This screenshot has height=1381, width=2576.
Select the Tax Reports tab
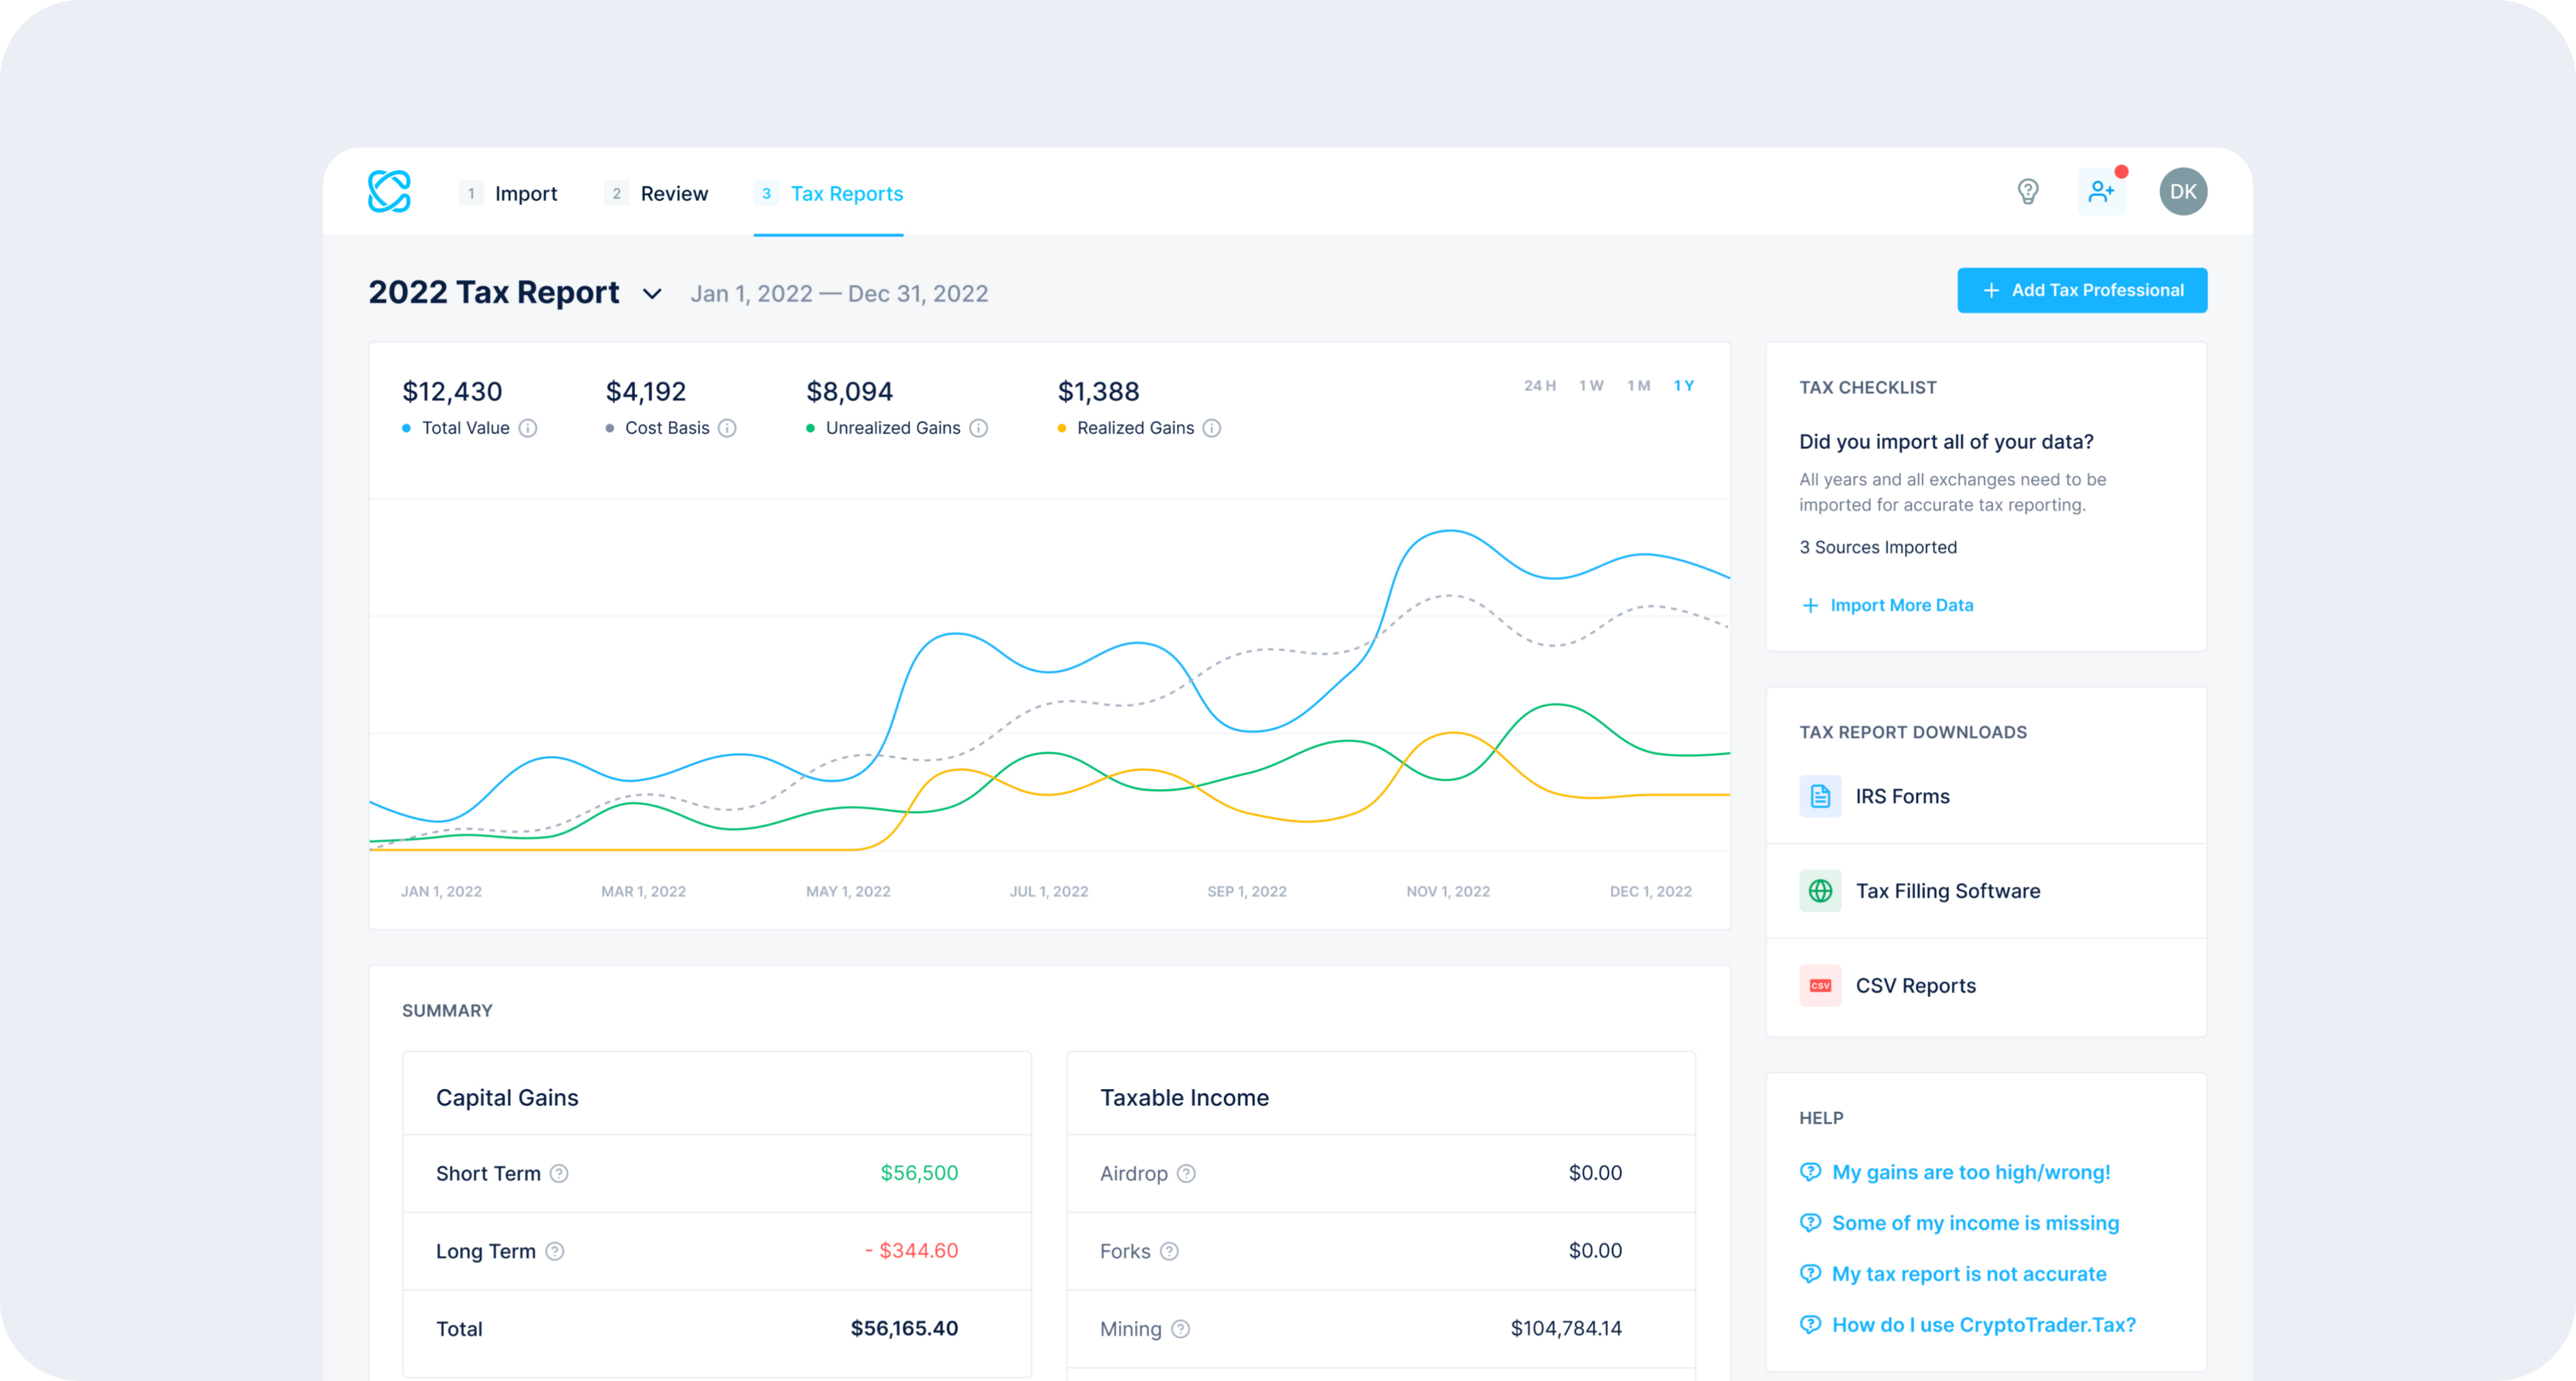(x=829, y=193)
